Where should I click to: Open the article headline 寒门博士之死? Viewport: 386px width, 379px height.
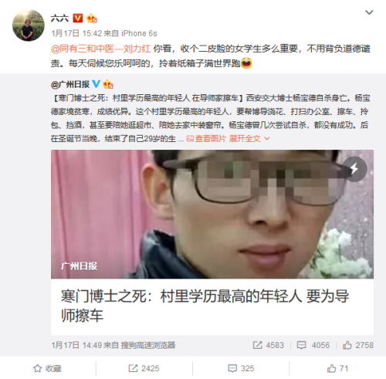pos(205,306)
